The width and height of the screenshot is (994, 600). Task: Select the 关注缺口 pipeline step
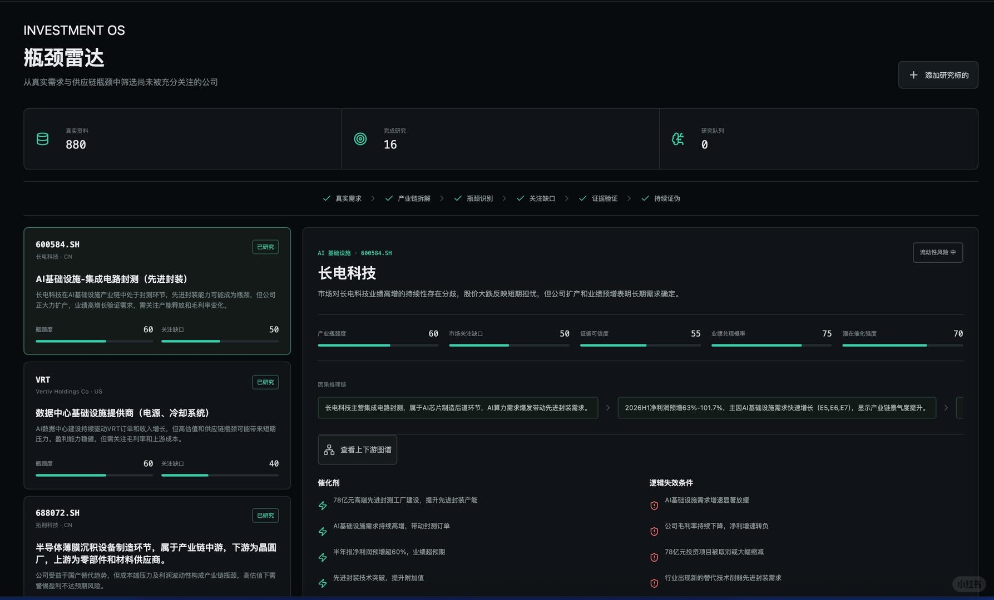536,198
